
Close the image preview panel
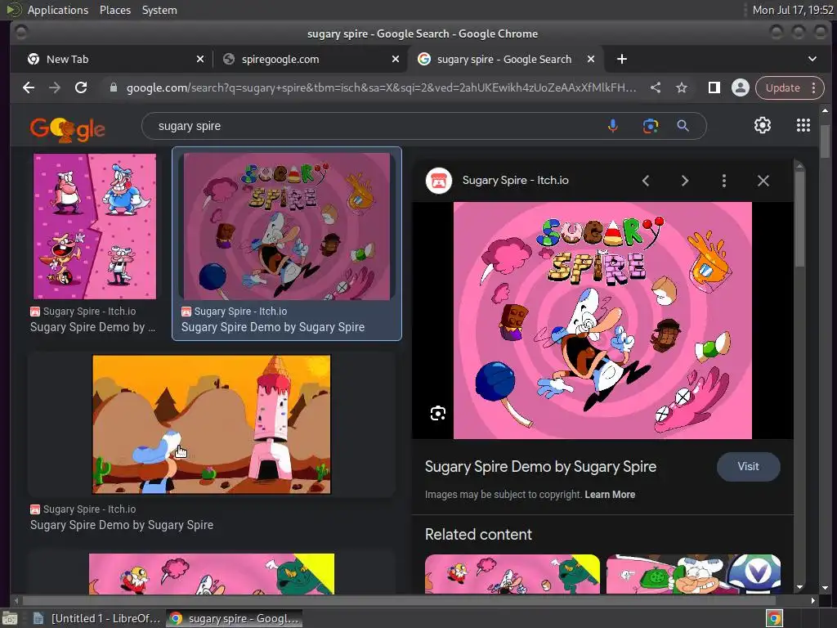(x=763, y=181)
